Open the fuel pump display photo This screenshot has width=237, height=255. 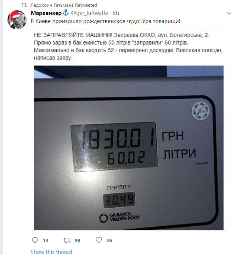pos(129,148)
